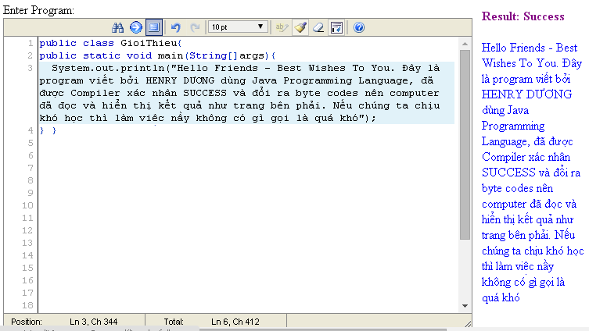The width and height of the screenshot is (589, 331).
Task: Click the 'Result: Success' heading
Action: 523,16
